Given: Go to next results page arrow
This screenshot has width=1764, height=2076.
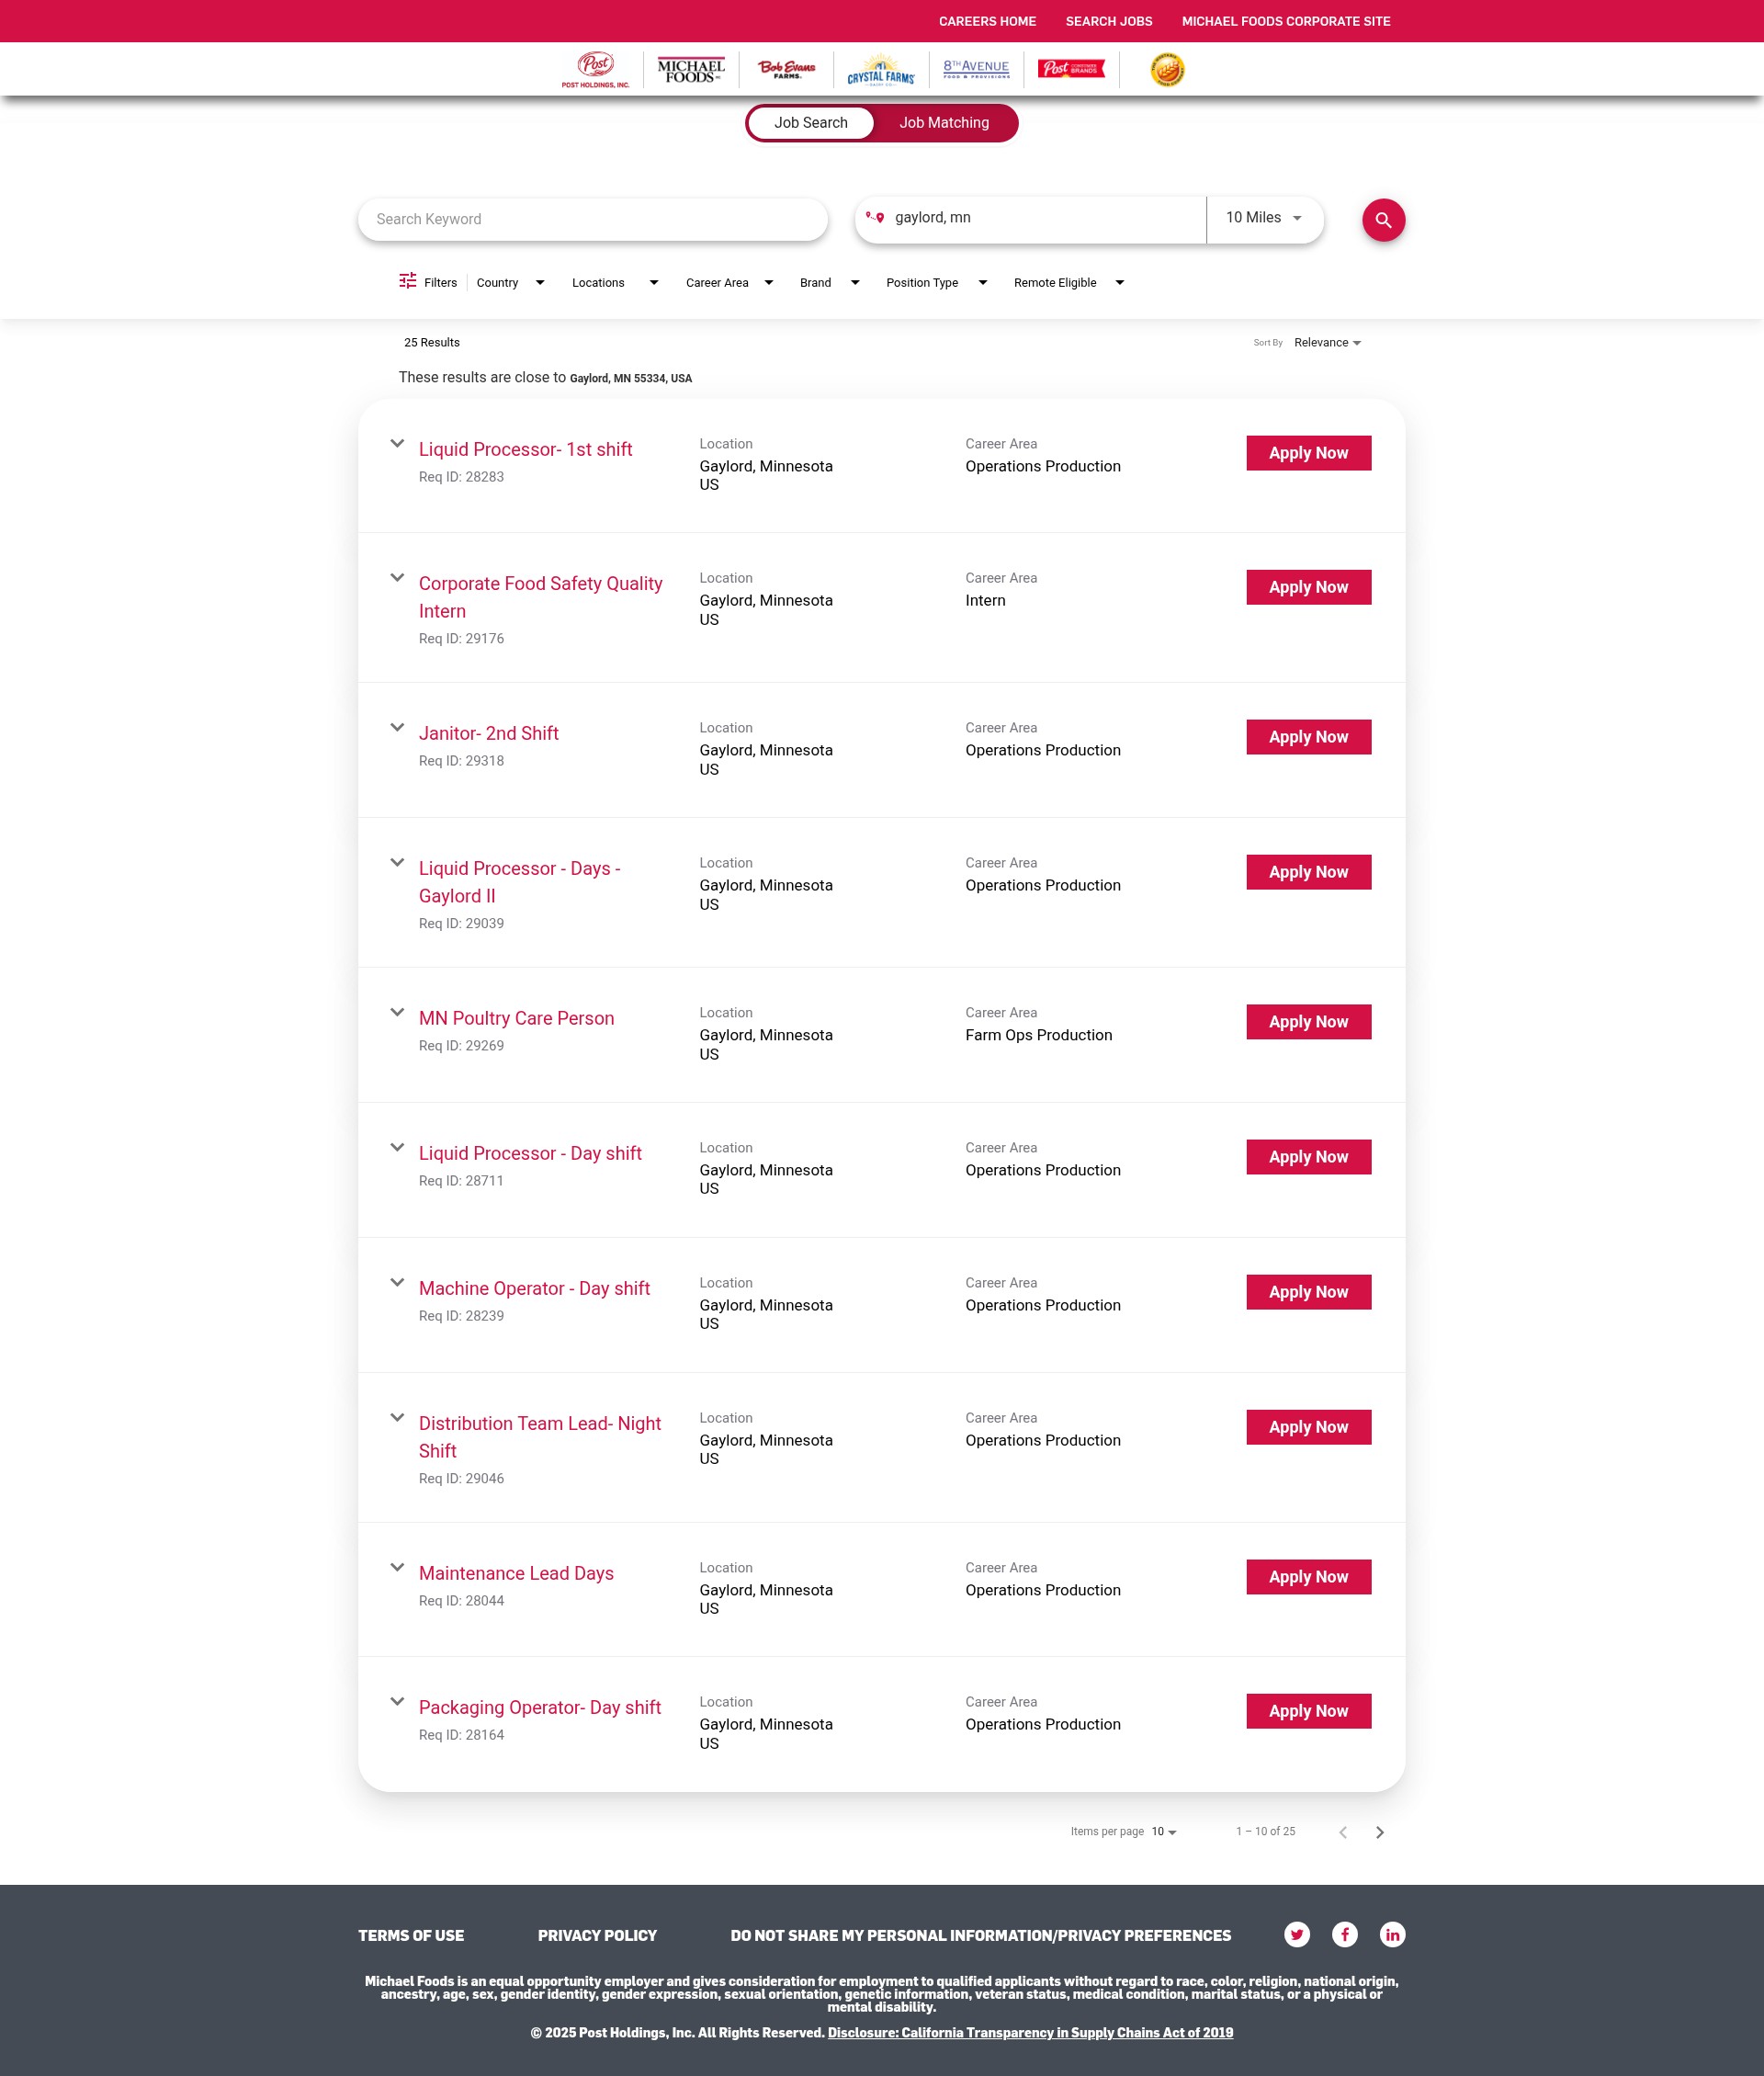Looking at the screenshot, I should [x=1380, y=1832].
